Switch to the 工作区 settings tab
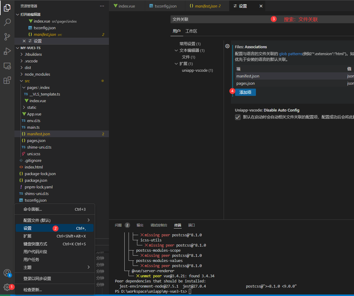The image size is (354, 296). 191,31
